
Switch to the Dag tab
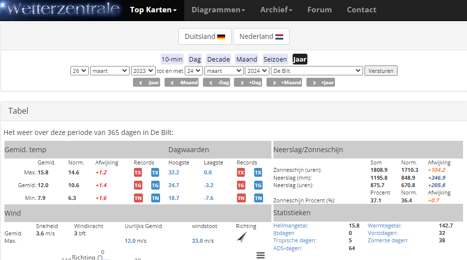pos(195,59)
